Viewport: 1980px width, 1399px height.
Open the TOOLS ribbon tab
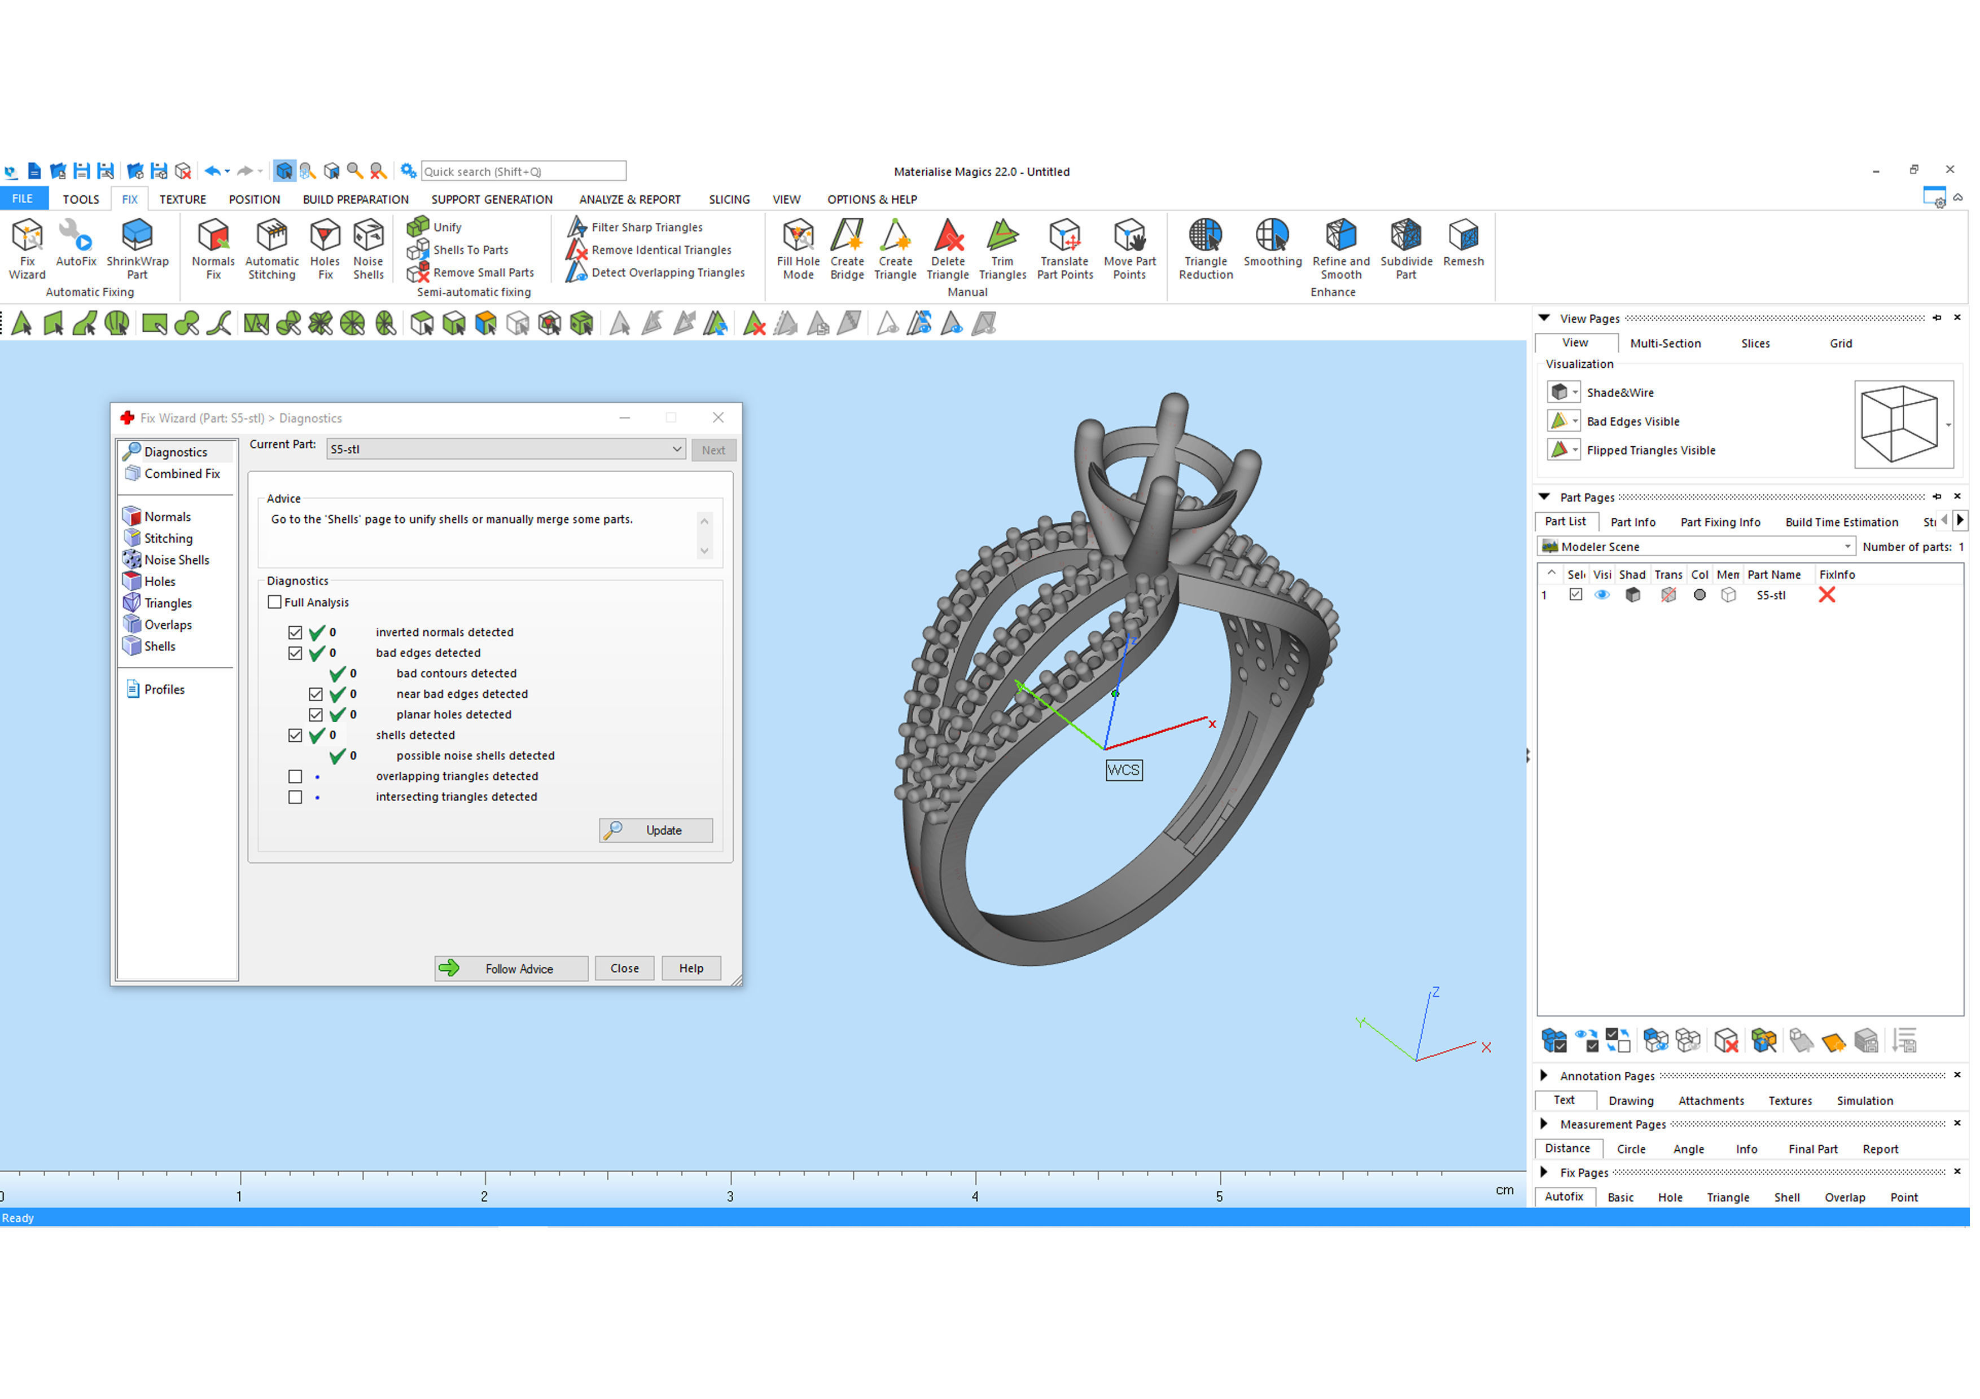click(x=81, y=199)
